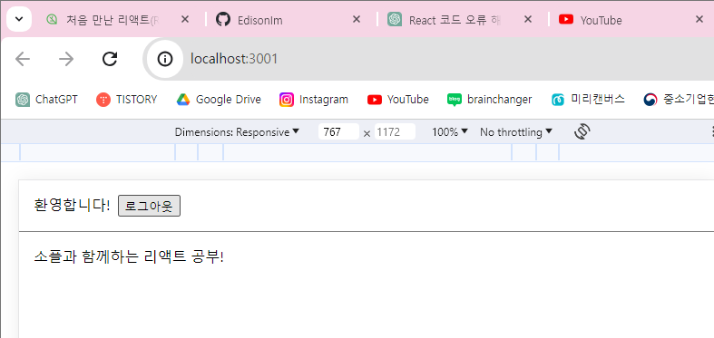Open the Google Drive bookmark
Image resolution: width=714 pixels, height=338 pixels.
pyautogui.click(x=219, y=99)
